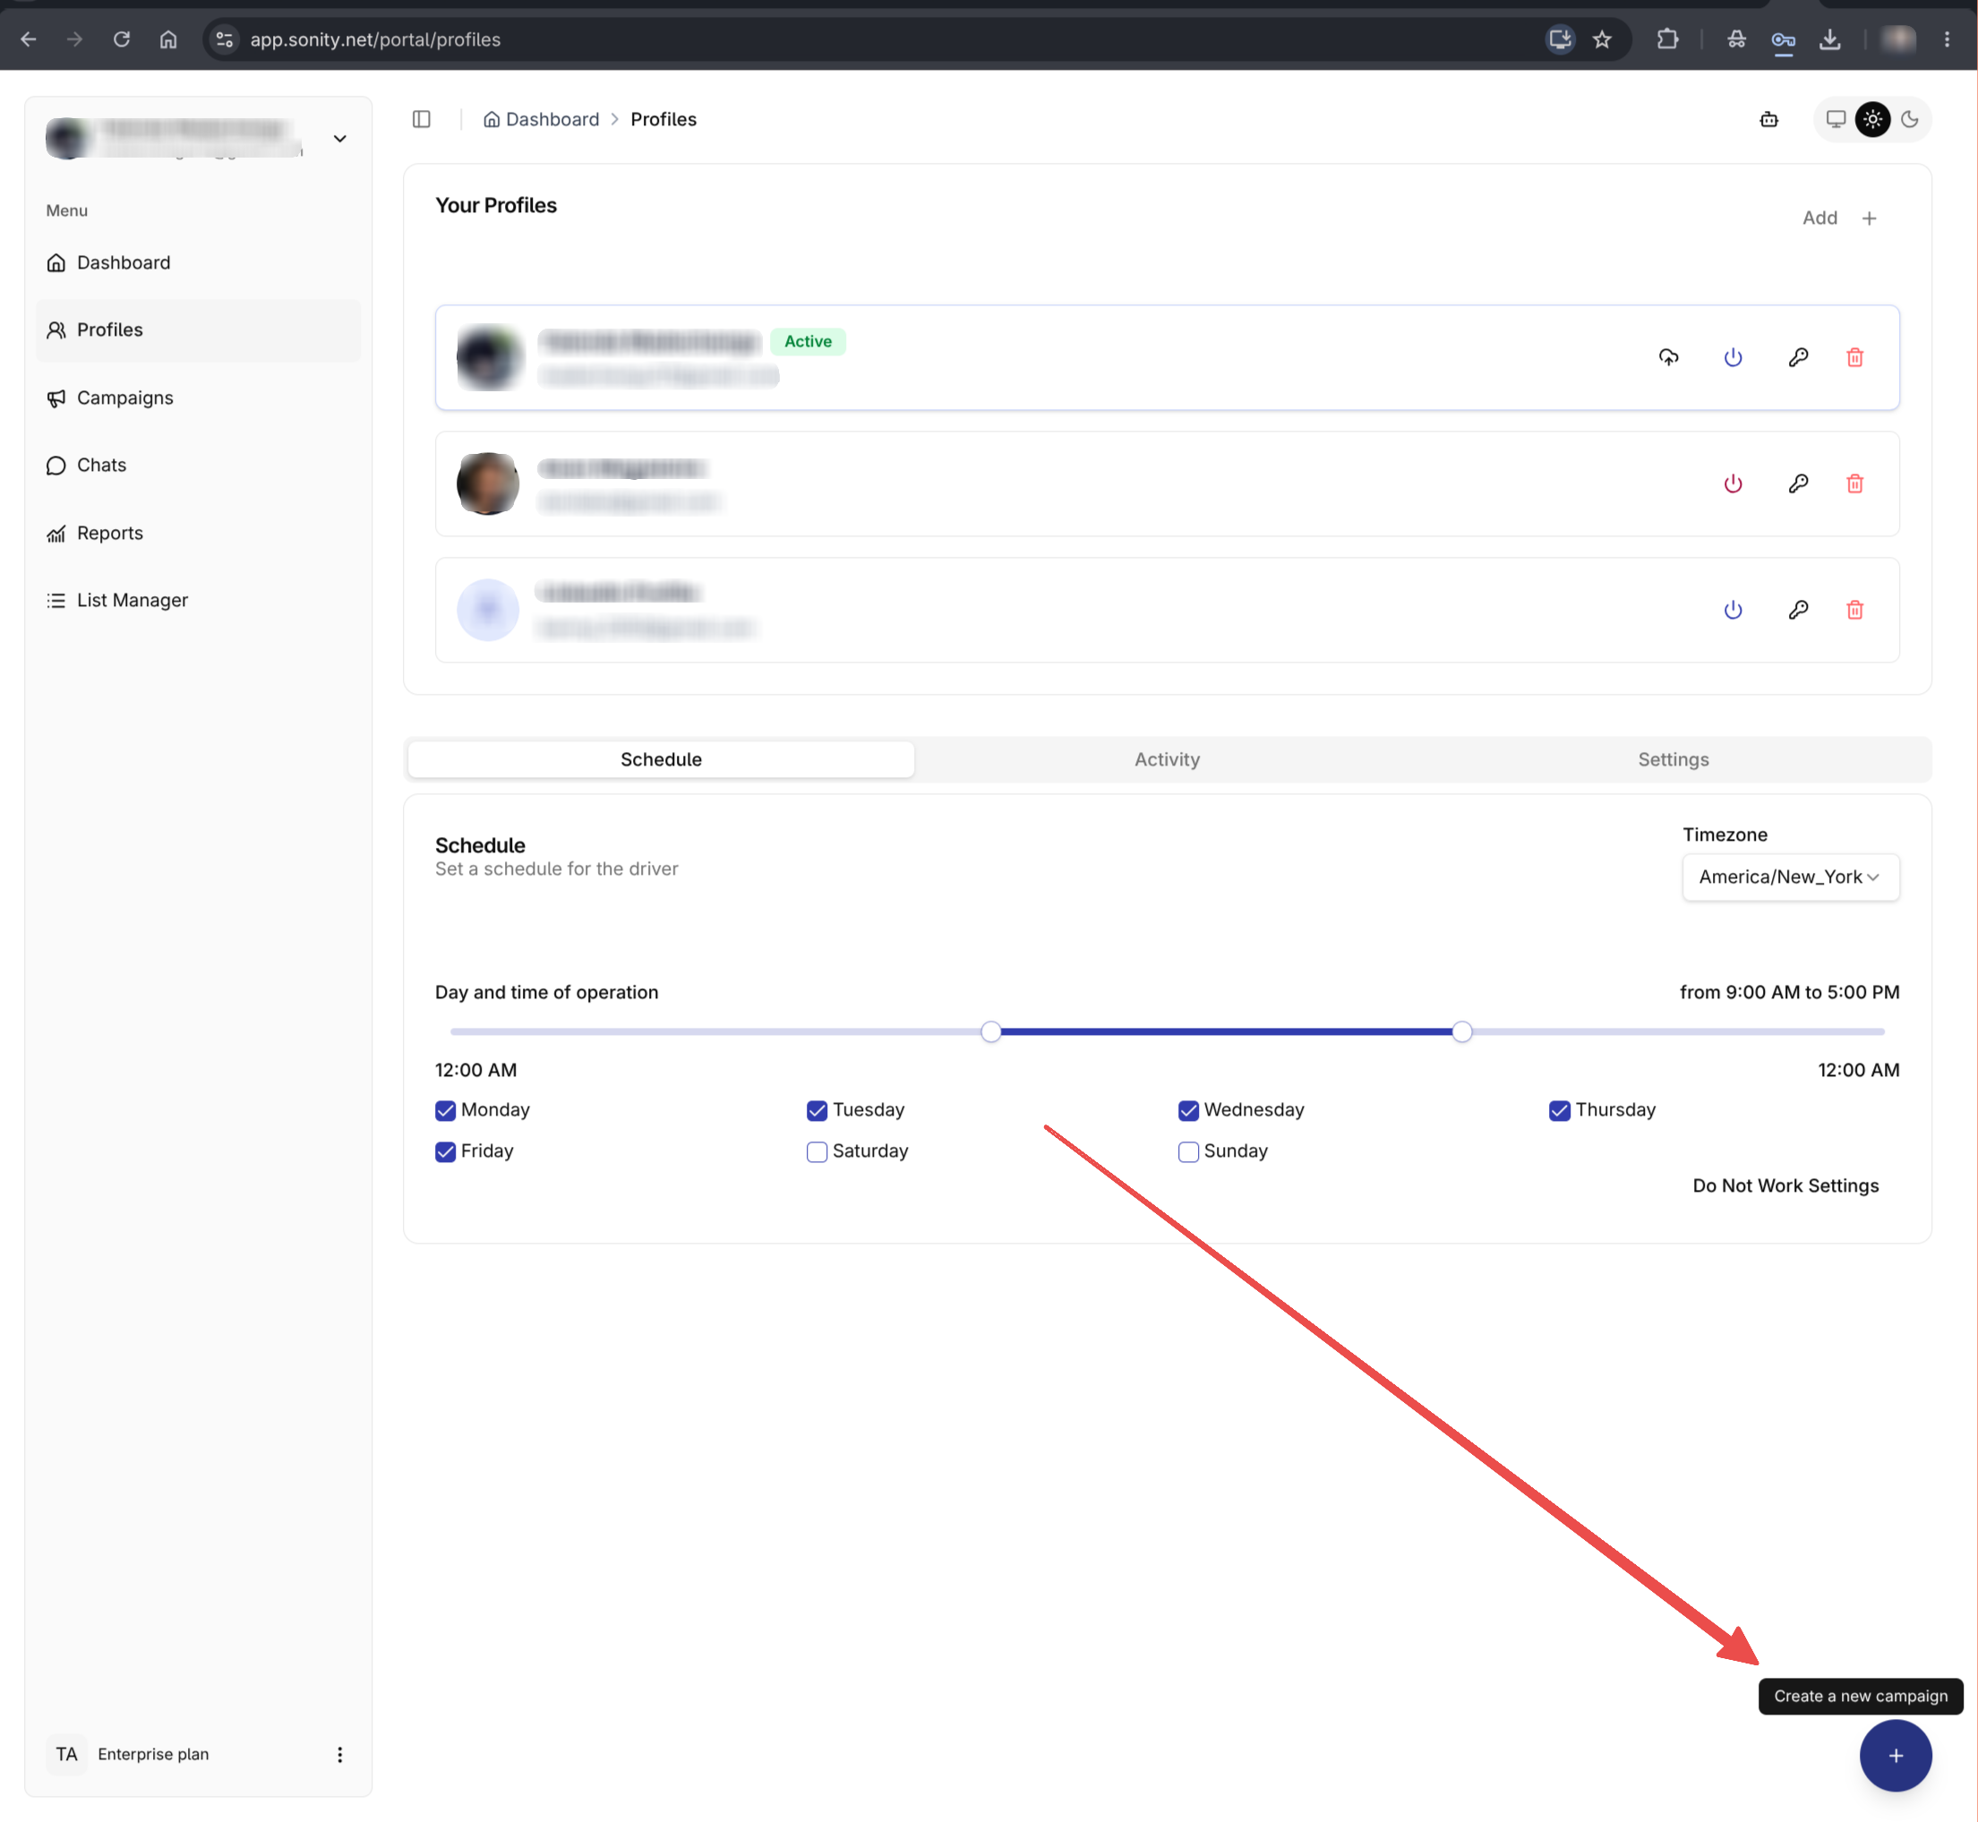Open browser downloads icon
Viewport: 1978px width, 1822px height.
(x=1830, y=39)
